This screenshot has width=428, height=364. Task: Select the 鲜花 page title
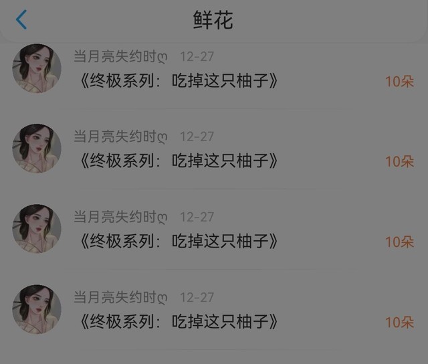(213, 20)
